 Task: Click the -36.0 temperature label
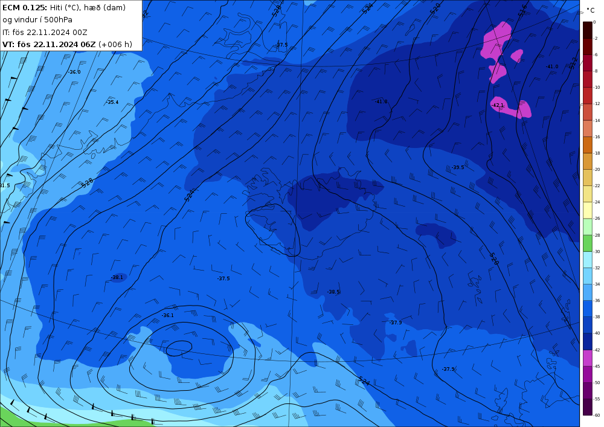(x=74, y=72)
